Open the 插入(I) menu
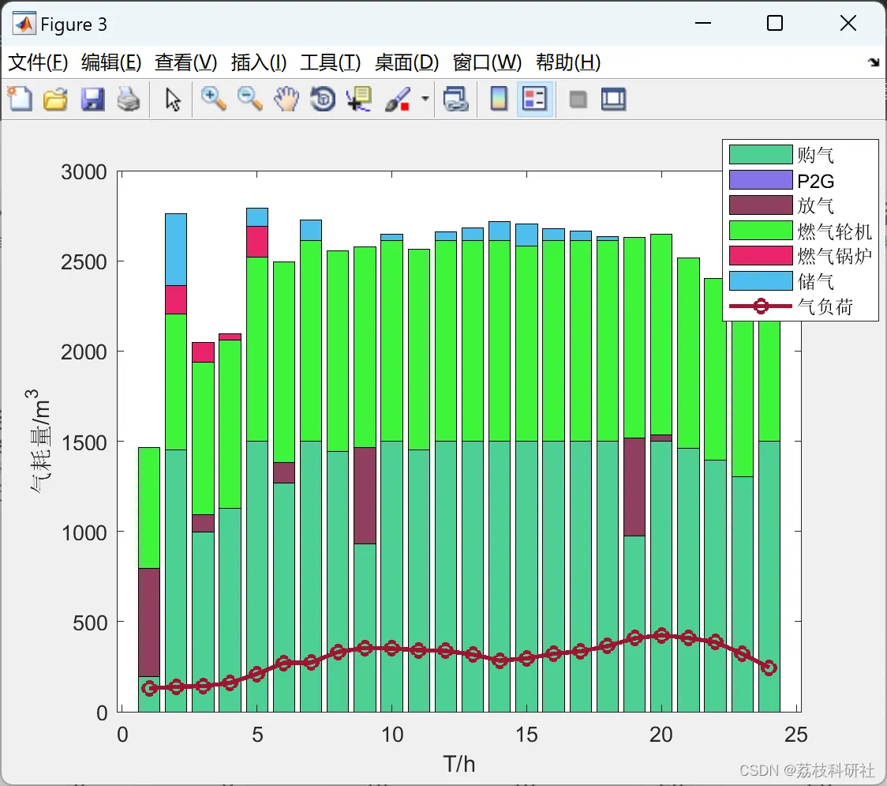Screen dimensions: 887x786 tap(259, 62)
